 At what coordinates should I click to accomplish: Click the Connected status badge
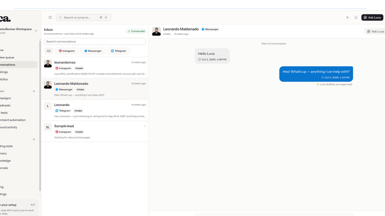136,31
